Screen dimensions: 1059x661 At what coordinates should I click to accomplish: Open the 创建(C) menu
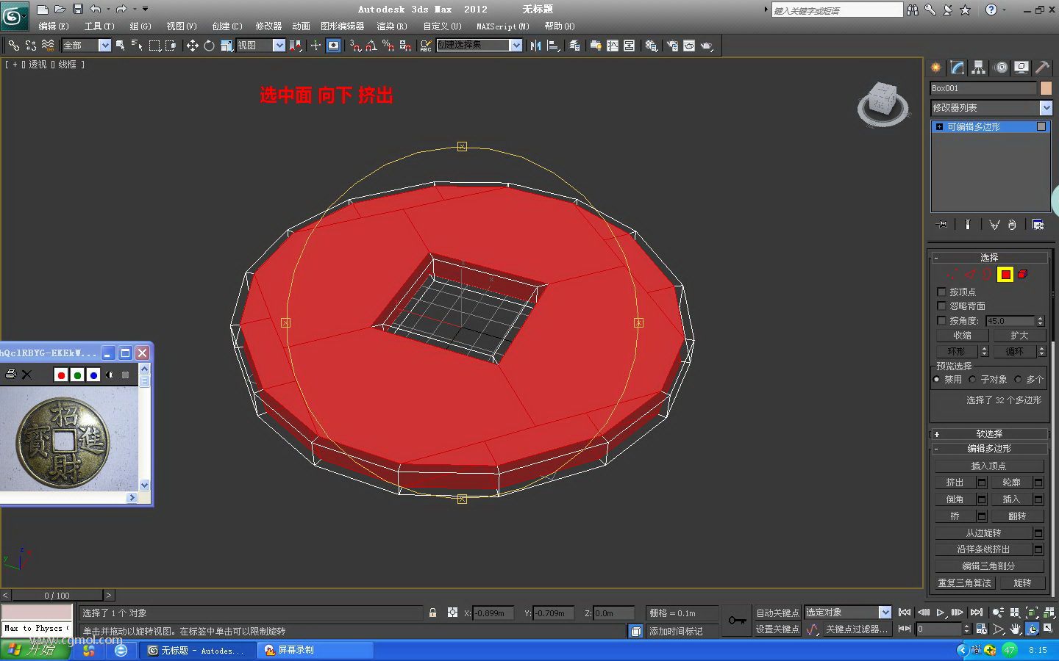(227, 26)
